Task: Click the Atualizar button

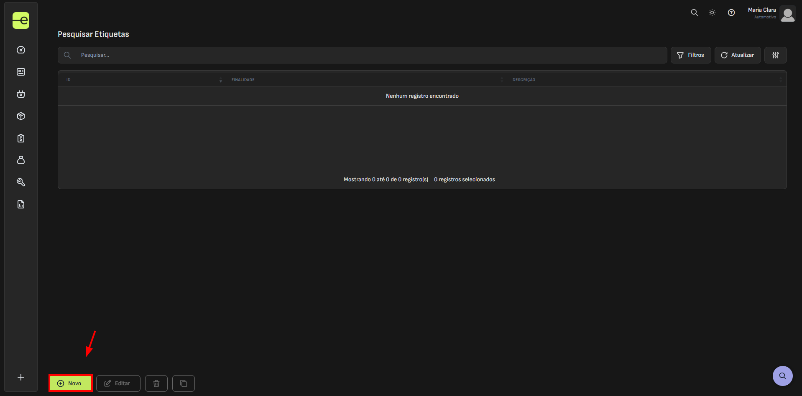Action: (738, 55)
